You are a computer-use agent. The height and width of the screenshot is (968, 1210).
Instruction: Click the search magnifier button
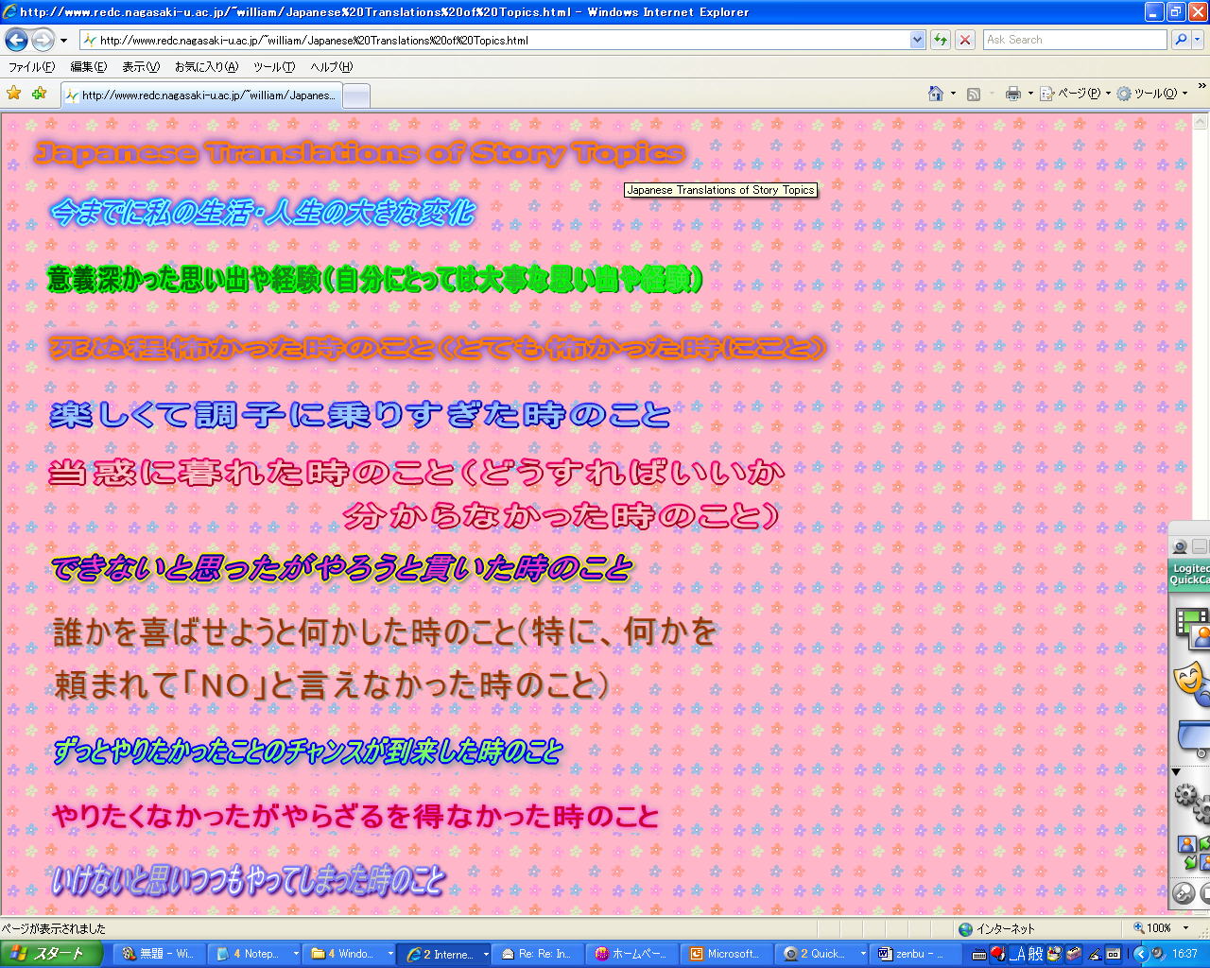pyautogui.click(x=1181, y=40)
